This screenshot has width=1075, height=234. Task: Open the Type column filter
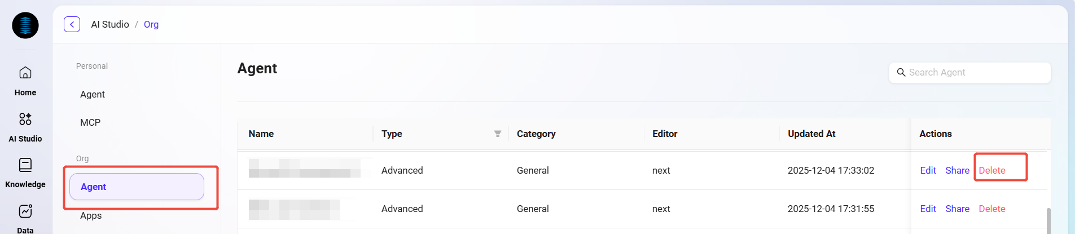tap(498, 134)
